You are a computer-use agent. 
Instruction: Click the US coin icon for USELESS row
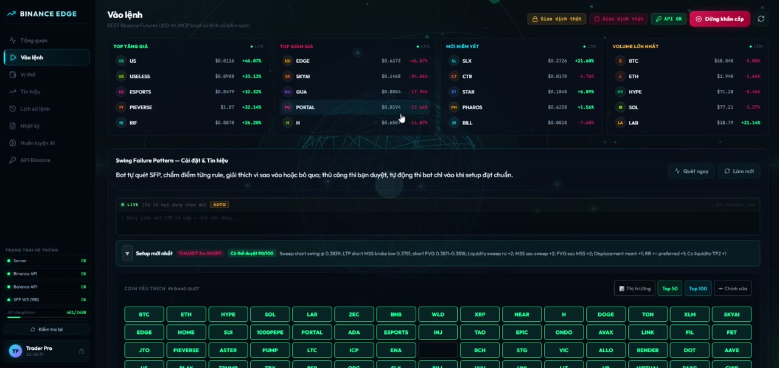coord(121,77)
